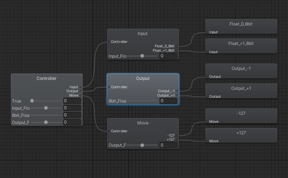Click the Output port on Output_+1 node

click(x=207, y=96)
